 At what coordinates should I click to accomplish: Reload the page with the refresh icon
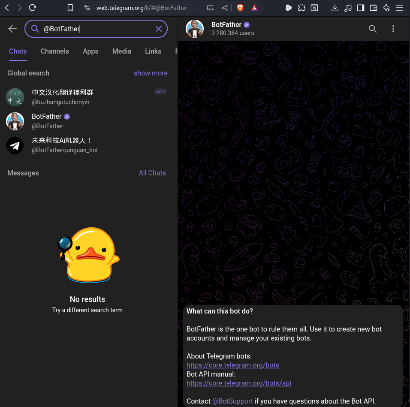[33, 8]
